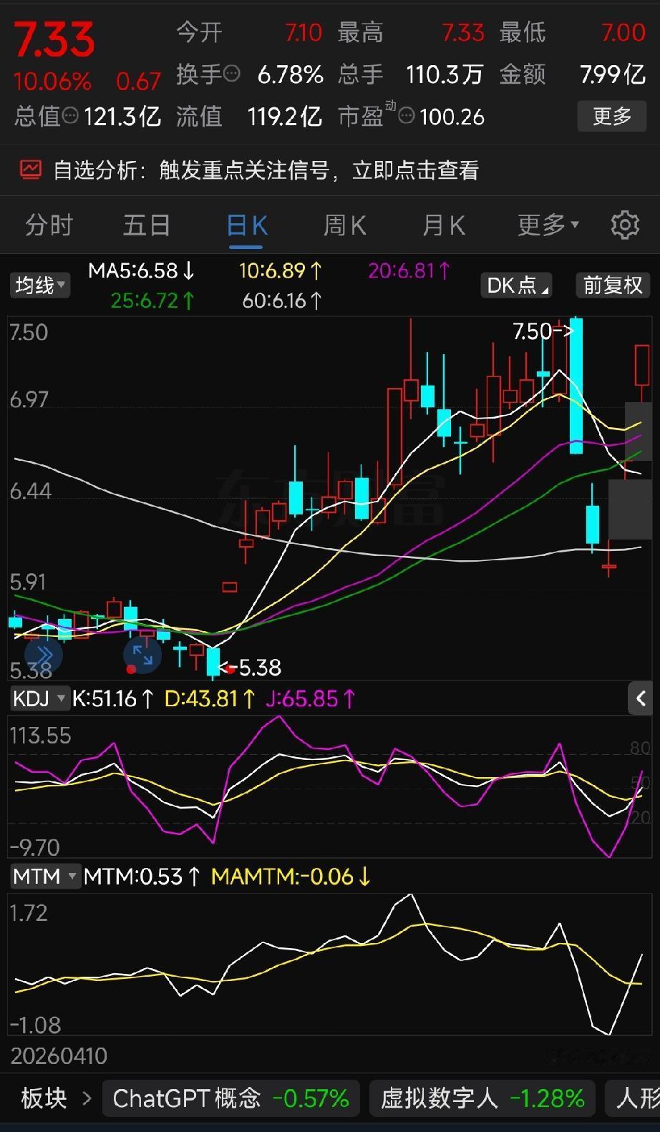Open 自选分析 signal banner

tap(330, 170)
